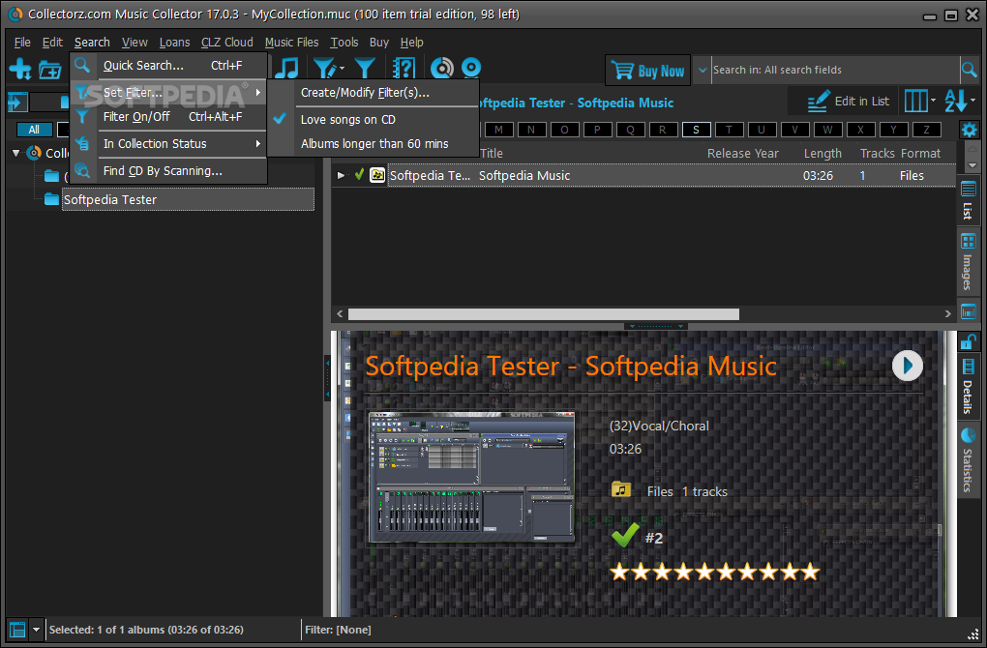Choose Find CD By Scanning menu entry

168,170
